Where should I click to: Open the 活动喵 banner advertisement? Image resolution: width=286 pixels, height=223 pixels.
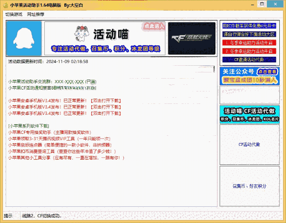[105, 38]
